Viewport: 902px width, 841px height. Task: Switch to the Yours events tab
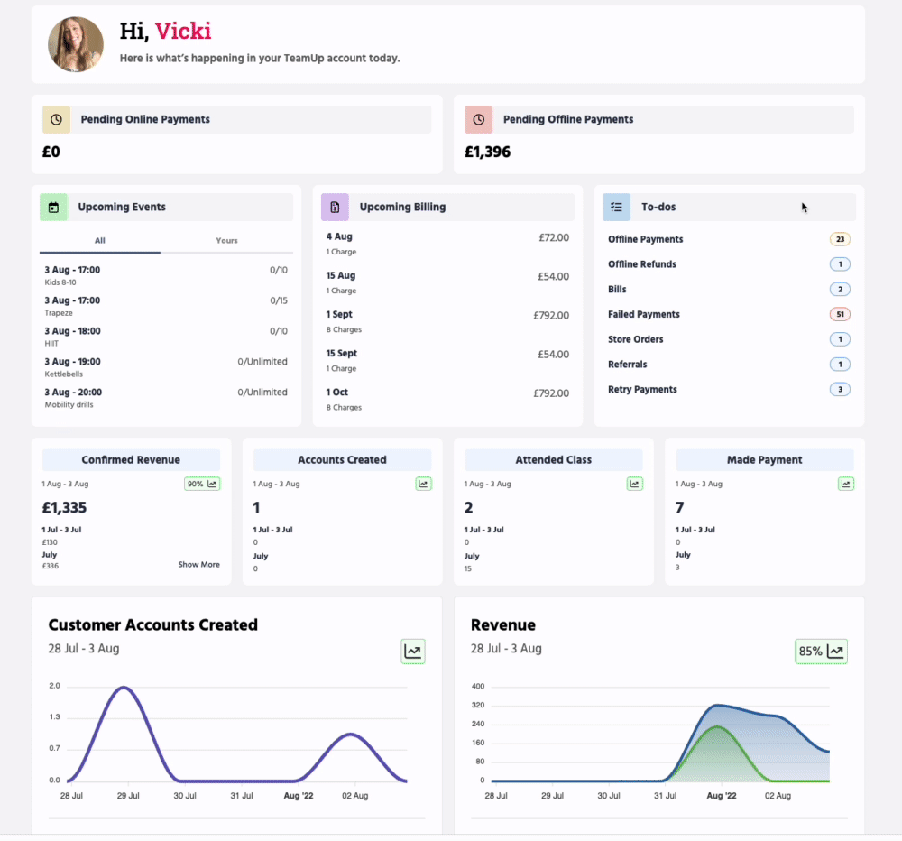tap(226, 241)
